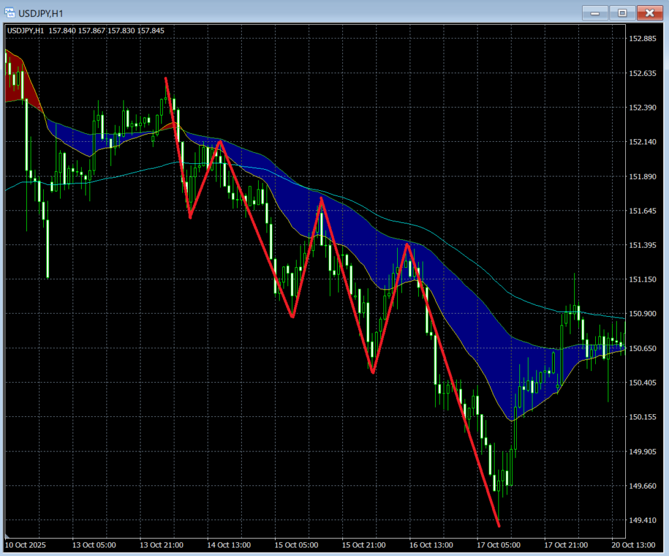This screenshot has height=556, width=669.
Task: Select the red trendline's lowest endpoint
Action: coord(498,525)
